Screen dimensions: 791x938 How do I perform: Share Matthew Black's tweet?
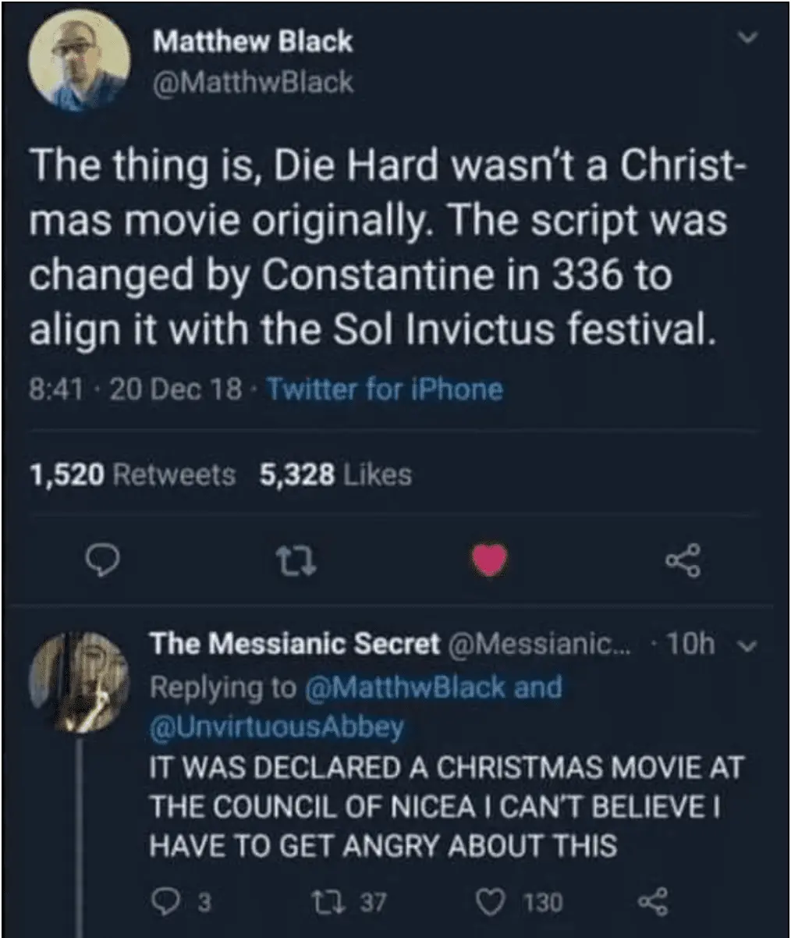click(x=683, y=561)
